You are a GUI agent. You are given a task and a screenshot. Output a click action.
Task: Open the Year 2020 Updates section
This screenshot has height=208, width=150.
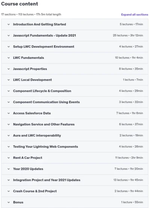pyautogui.click(x=75, y=169)
